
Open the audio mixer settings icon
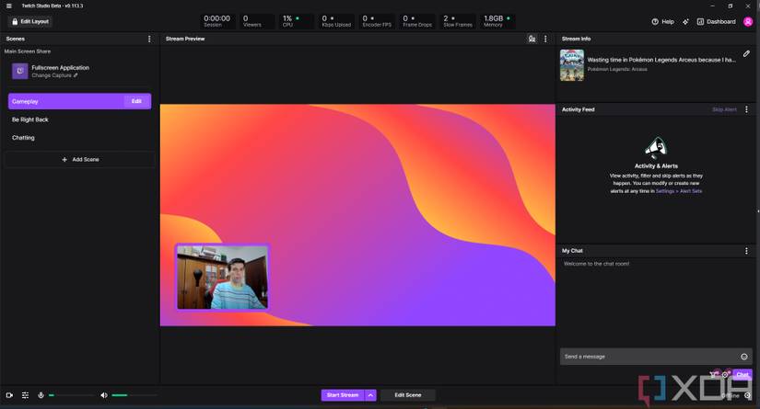click(25, 395)
